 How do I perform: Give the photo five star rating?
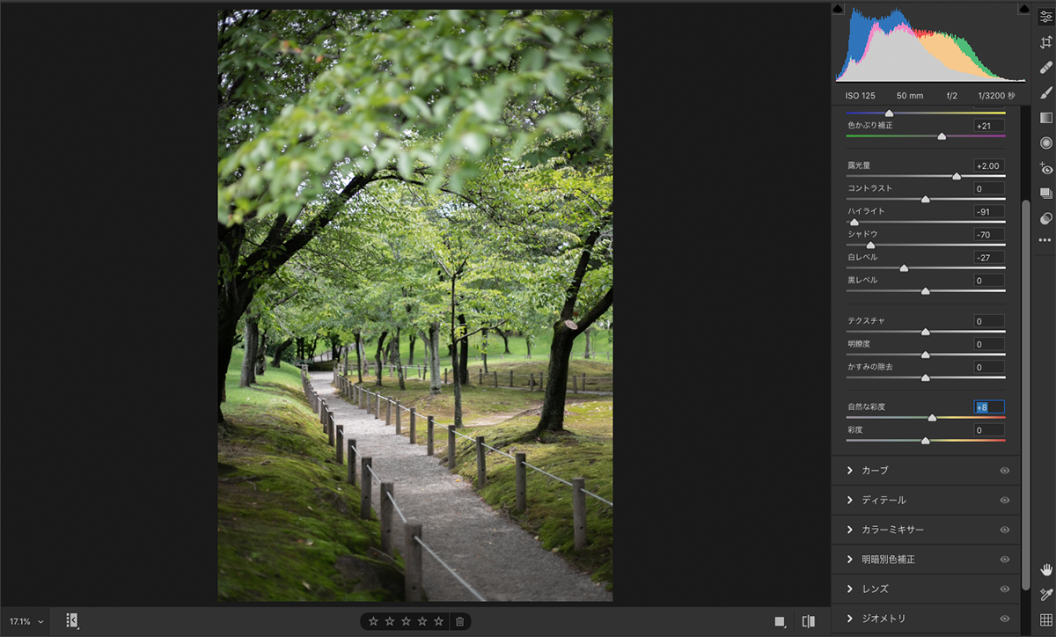pyautogui.click(x=438, y=621)
